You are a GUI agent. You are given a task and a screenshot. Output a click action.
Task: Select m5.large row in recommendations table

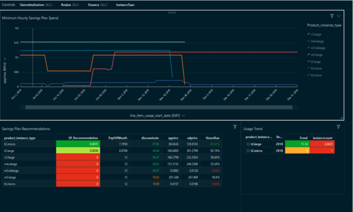[112, 177]
